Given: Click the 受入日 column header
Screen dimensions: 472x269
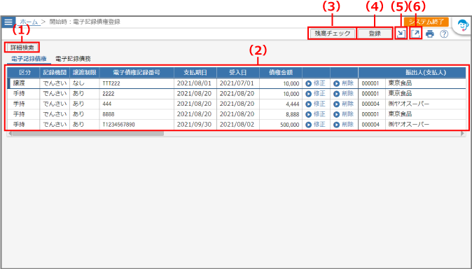Looking at the screenshot, I should click(x=238, y=73).
